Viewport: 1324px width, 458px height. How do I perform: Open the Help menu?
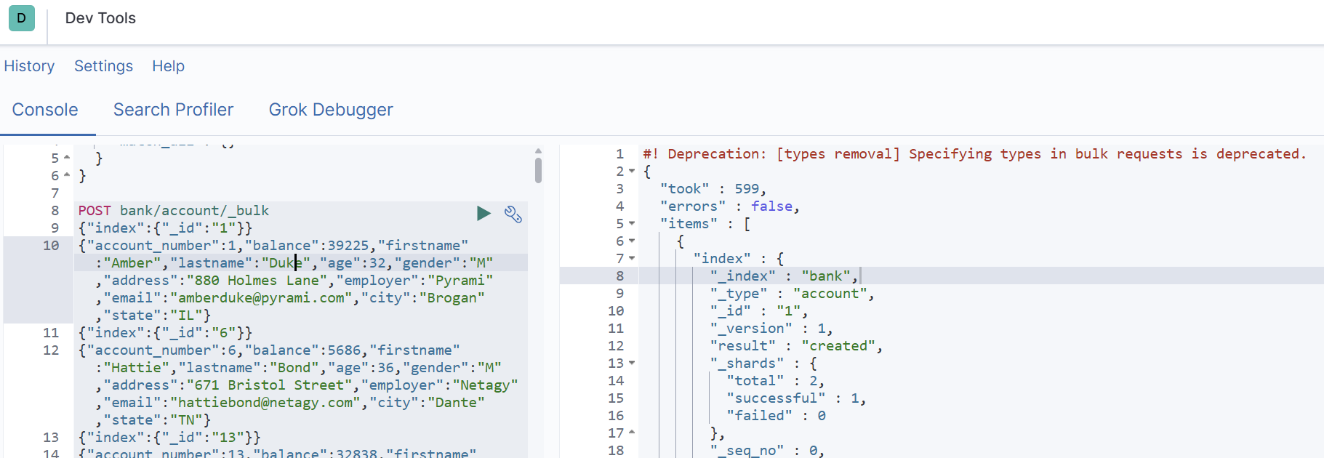click(168, 66)
